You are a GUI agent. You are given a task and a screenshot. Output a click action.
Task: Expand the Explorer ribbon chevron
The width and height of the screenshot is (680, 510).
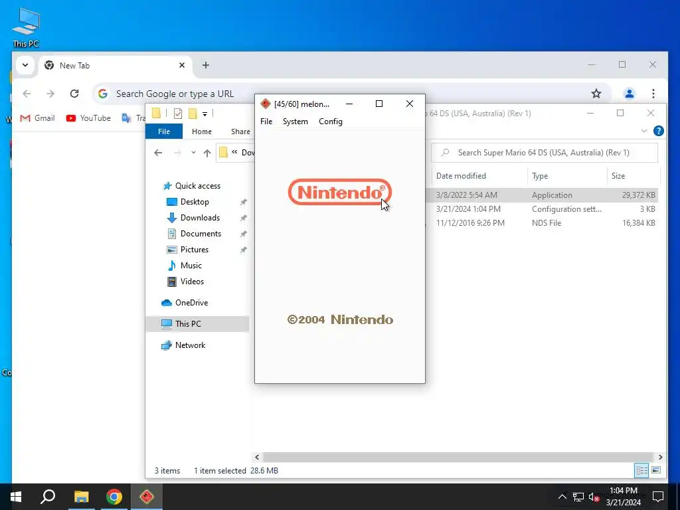pos(644,131)
